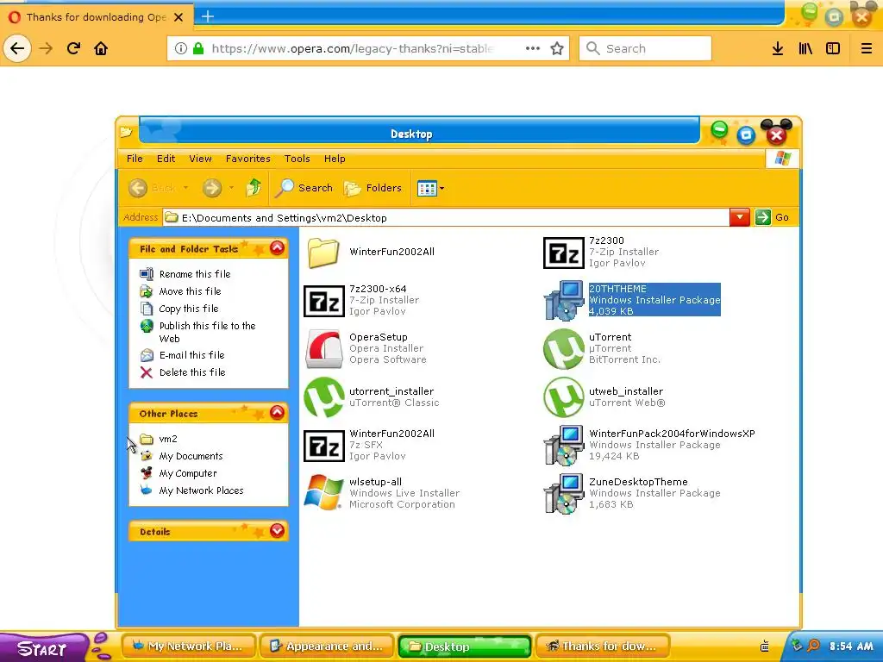Image resolution: width=883 pixels, height=662 pixels.
Task: Click the Up folder toolbar icon
Action: coord(254,187)
